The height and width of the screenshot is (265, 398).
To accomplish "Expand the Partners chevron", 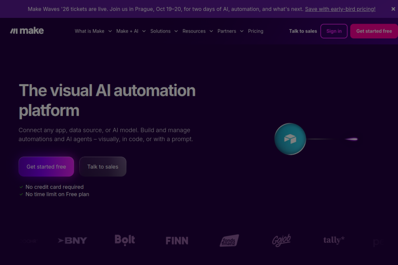I will click(242, 31).
